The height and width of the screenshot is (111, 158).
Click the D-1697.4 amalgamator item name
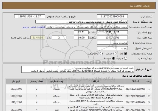[x=96, y=102]
